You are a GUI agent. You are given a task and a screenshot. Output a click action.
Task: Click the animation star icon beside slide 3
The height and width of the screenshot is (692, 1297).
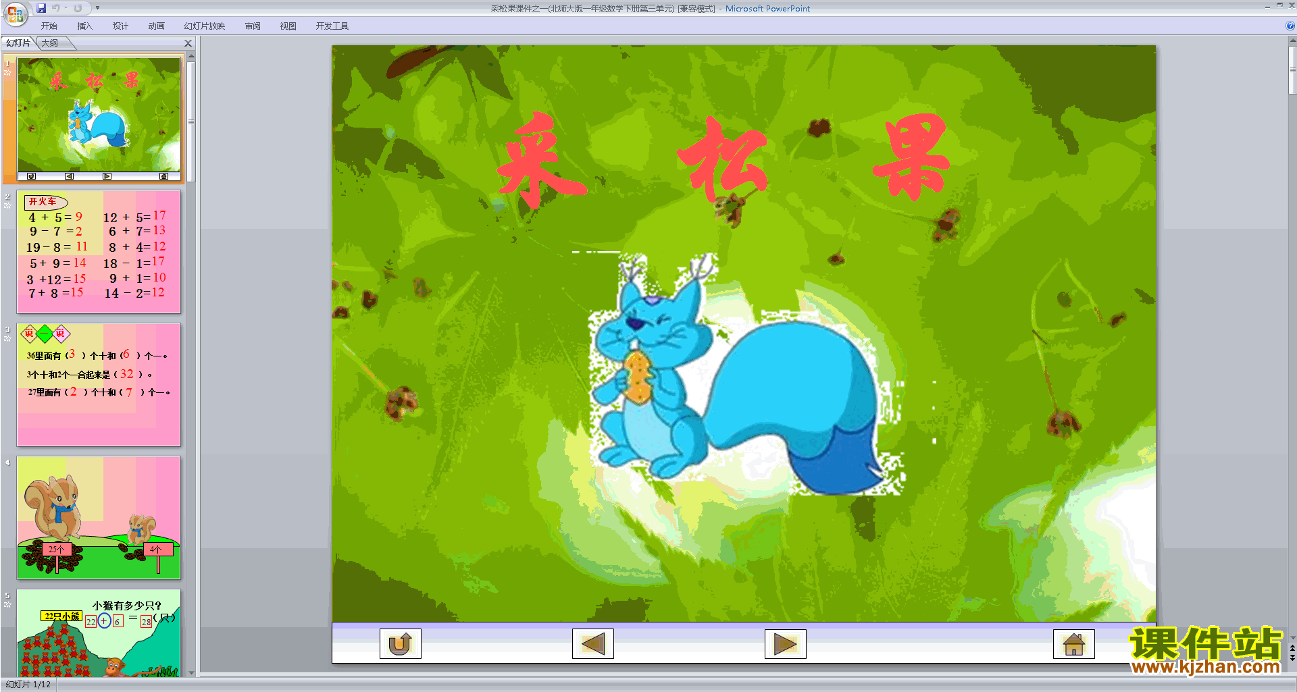click(x=7, y=338)
